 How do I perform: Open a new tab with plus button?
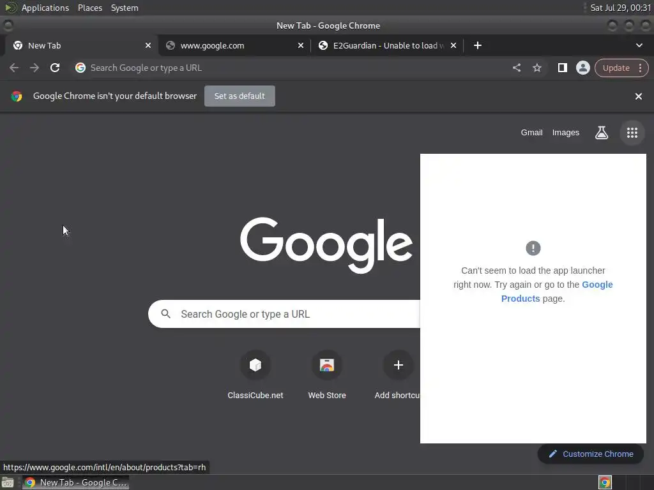478,45
